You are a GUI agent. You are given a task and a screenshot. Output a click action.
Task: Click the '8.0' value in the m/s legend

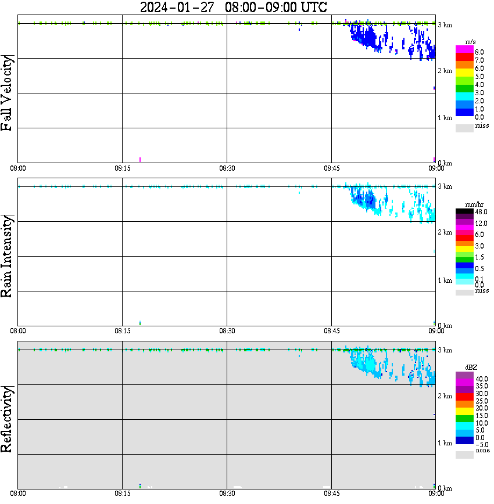479,52
